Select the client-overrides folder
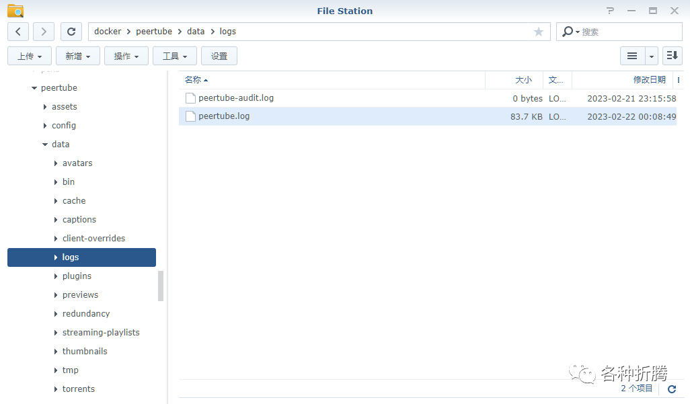This screenshot has height=404, width=690. click(93, 238)
